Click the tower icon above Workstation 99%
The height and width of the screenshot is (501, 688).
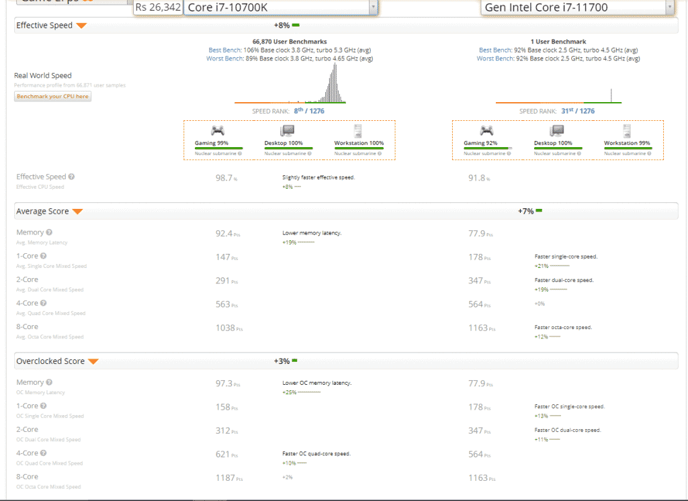pyautogui.click(x=627, y=131)
